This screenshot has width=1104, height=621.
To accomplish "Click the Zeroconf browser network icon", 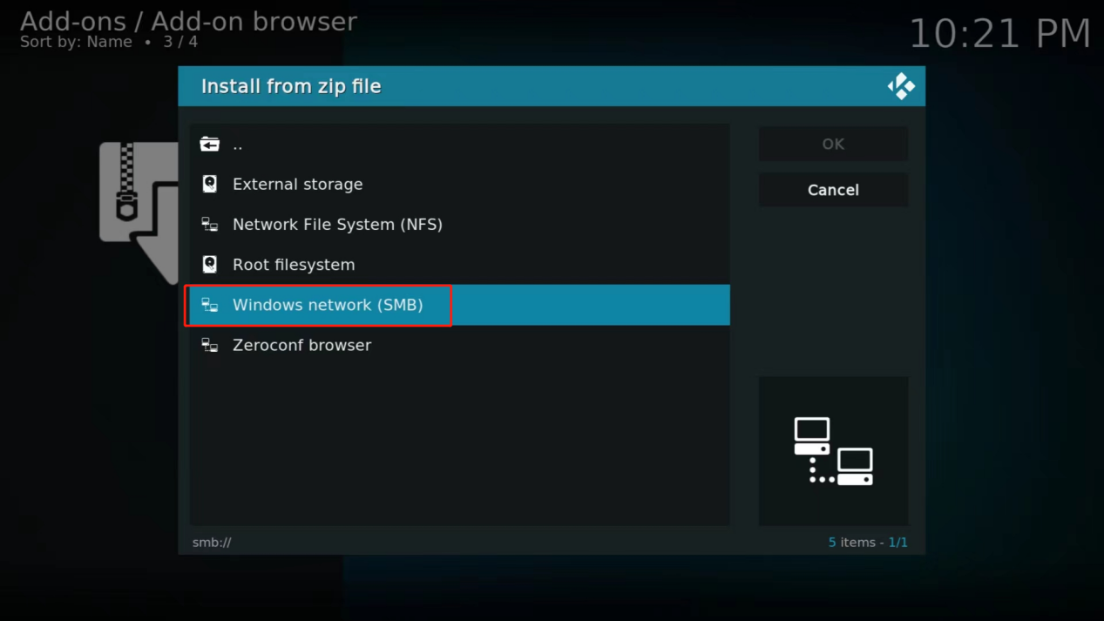I will click(x=210, y=345).
